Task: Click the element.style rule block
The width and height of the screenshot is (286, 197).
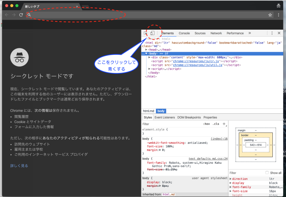Action: point(184,131)
